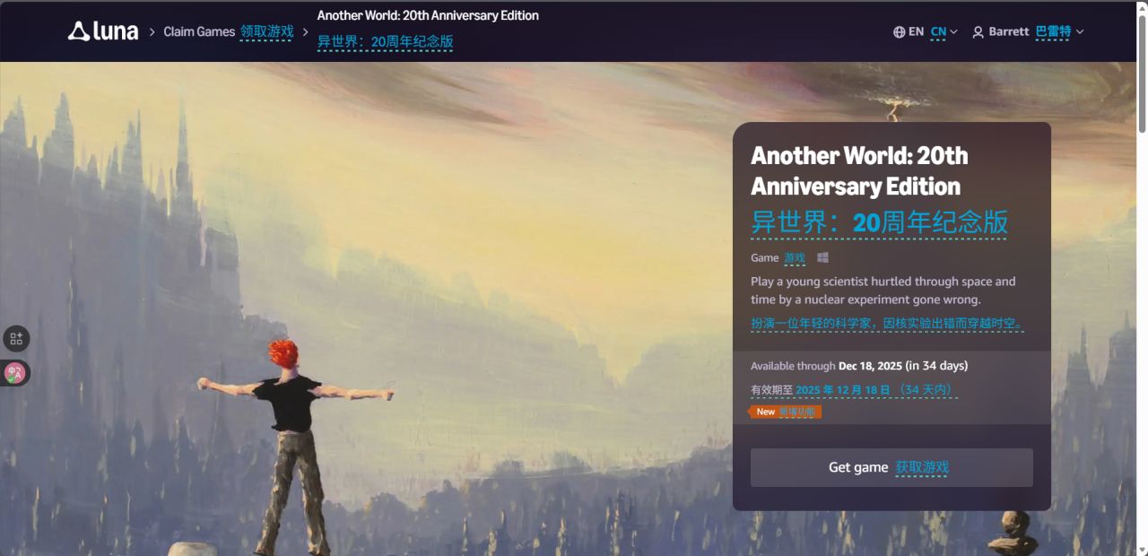Click the breadcrumb arrow after Luna logo
Viewport: 1148px width, 556px height.
[x=152, y=31]
